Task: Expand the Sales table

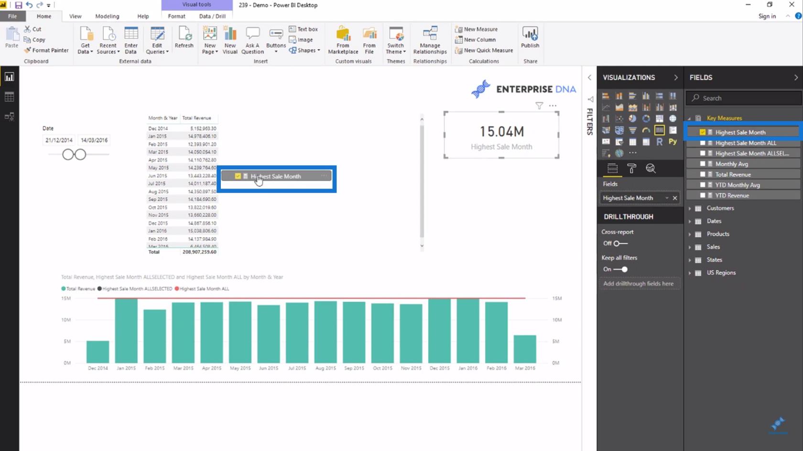Action: click(x=690, y=247)
